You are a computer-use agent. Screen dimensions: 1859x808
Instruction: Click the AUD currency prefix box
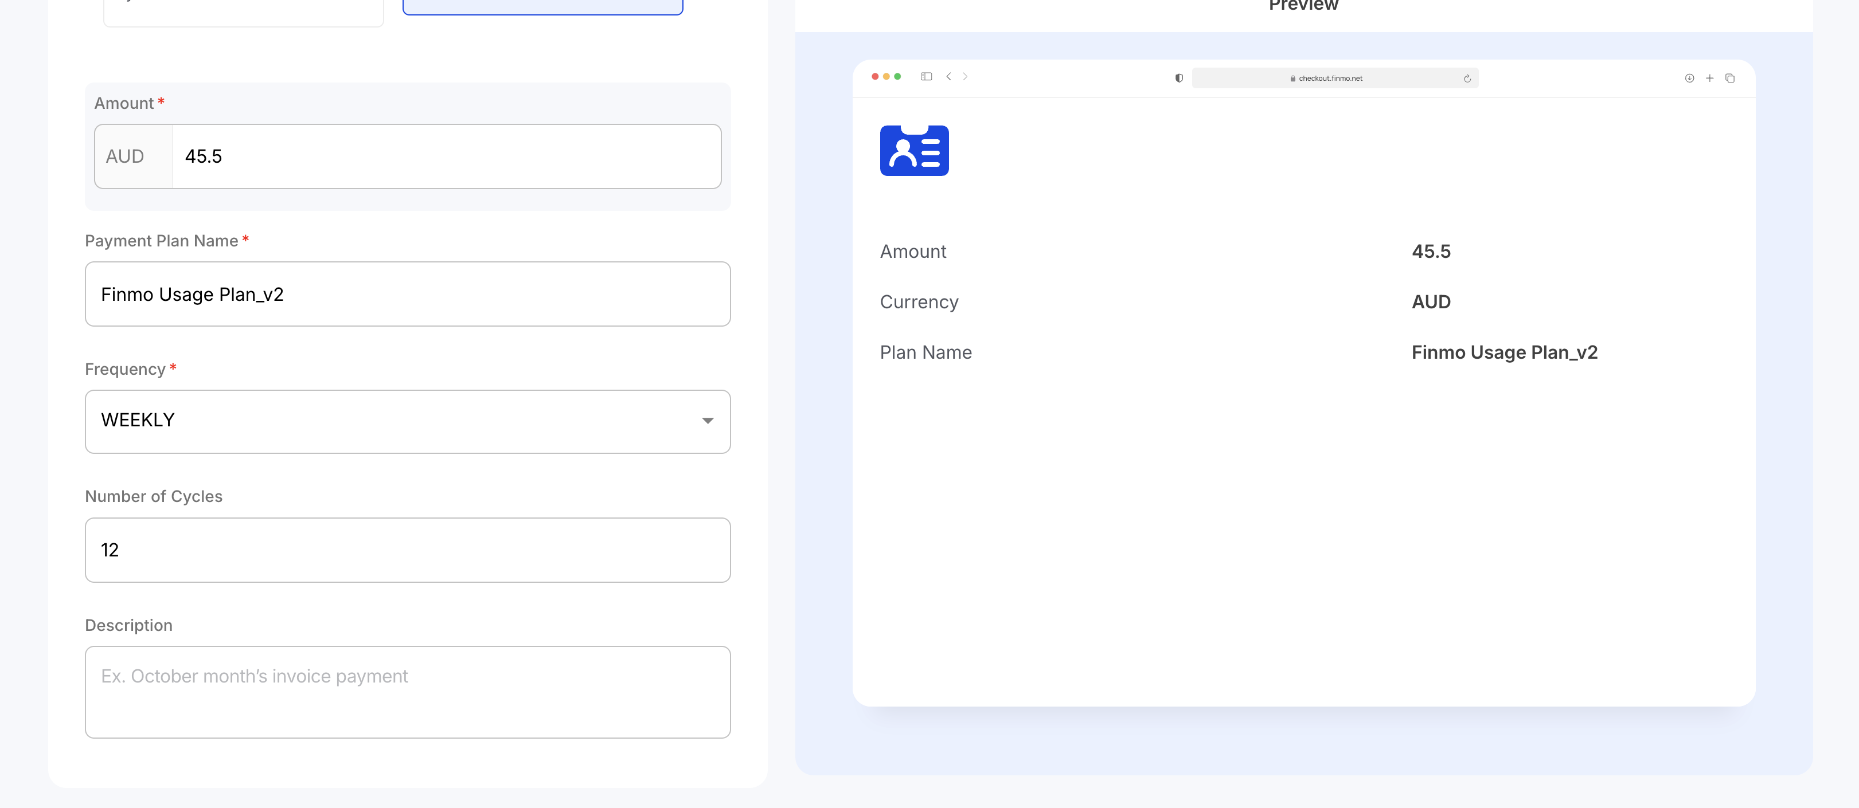coord(134,156)
